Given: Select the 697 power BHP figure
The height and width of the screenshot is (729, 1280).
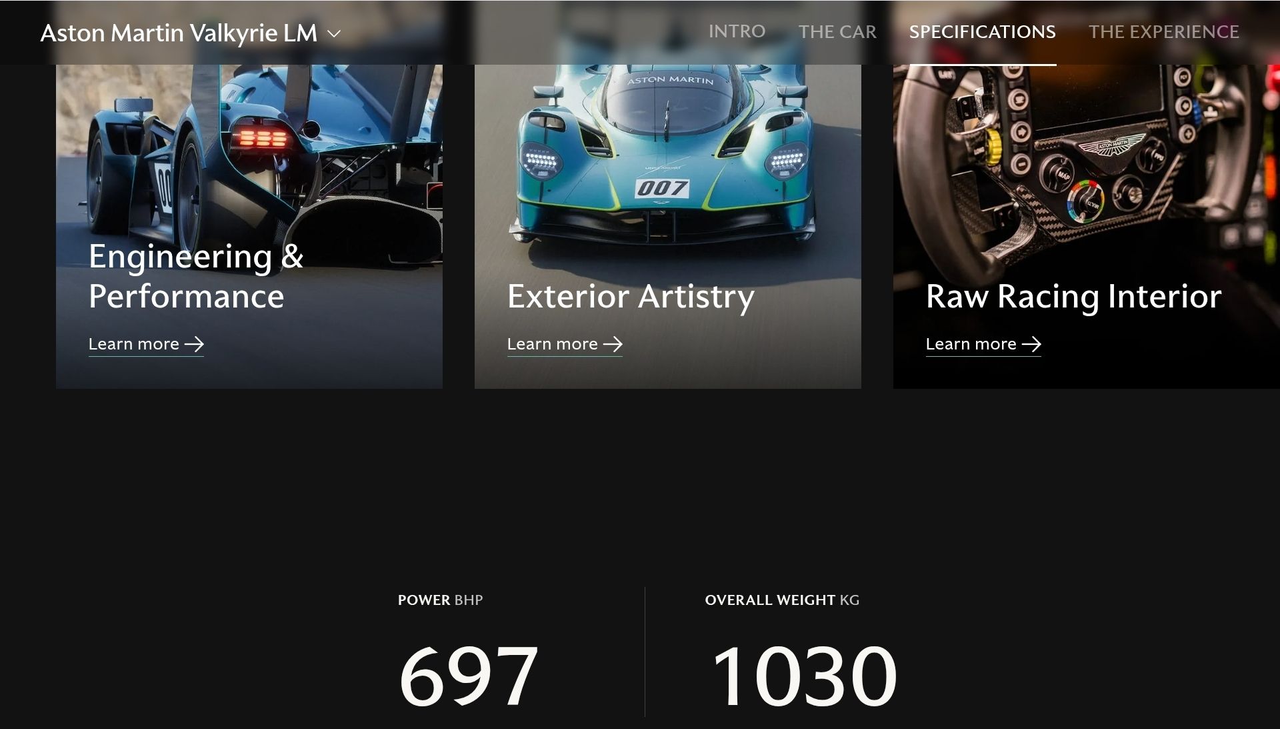Looking at the screenshot, I should (469, 676).
